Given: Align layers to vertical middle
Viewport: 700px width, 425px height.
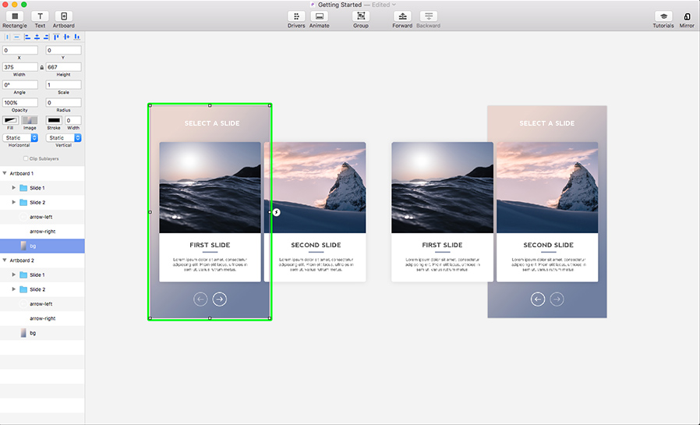Looking at the screenshot, I should (66, 37).
